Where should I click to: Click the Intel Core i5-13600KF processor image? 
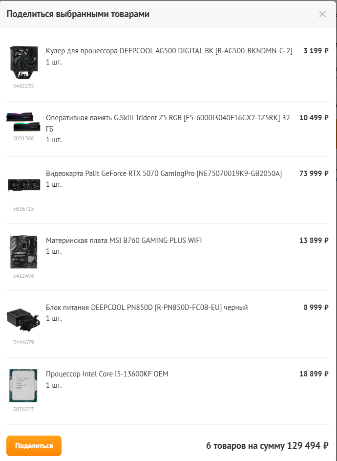(x=23, y=386)
